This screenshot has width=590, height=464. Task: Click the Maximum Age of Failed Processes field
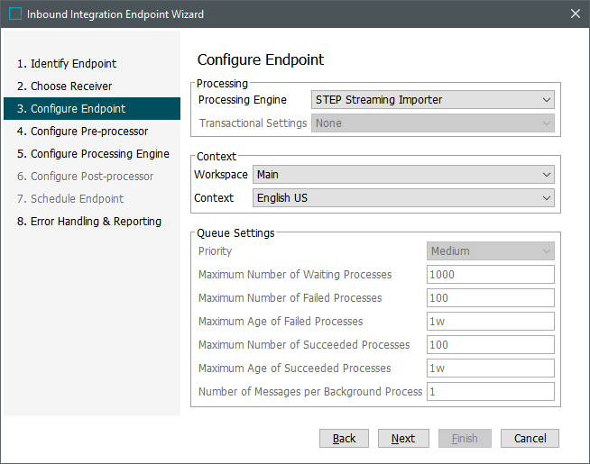(x=490, y=322)
